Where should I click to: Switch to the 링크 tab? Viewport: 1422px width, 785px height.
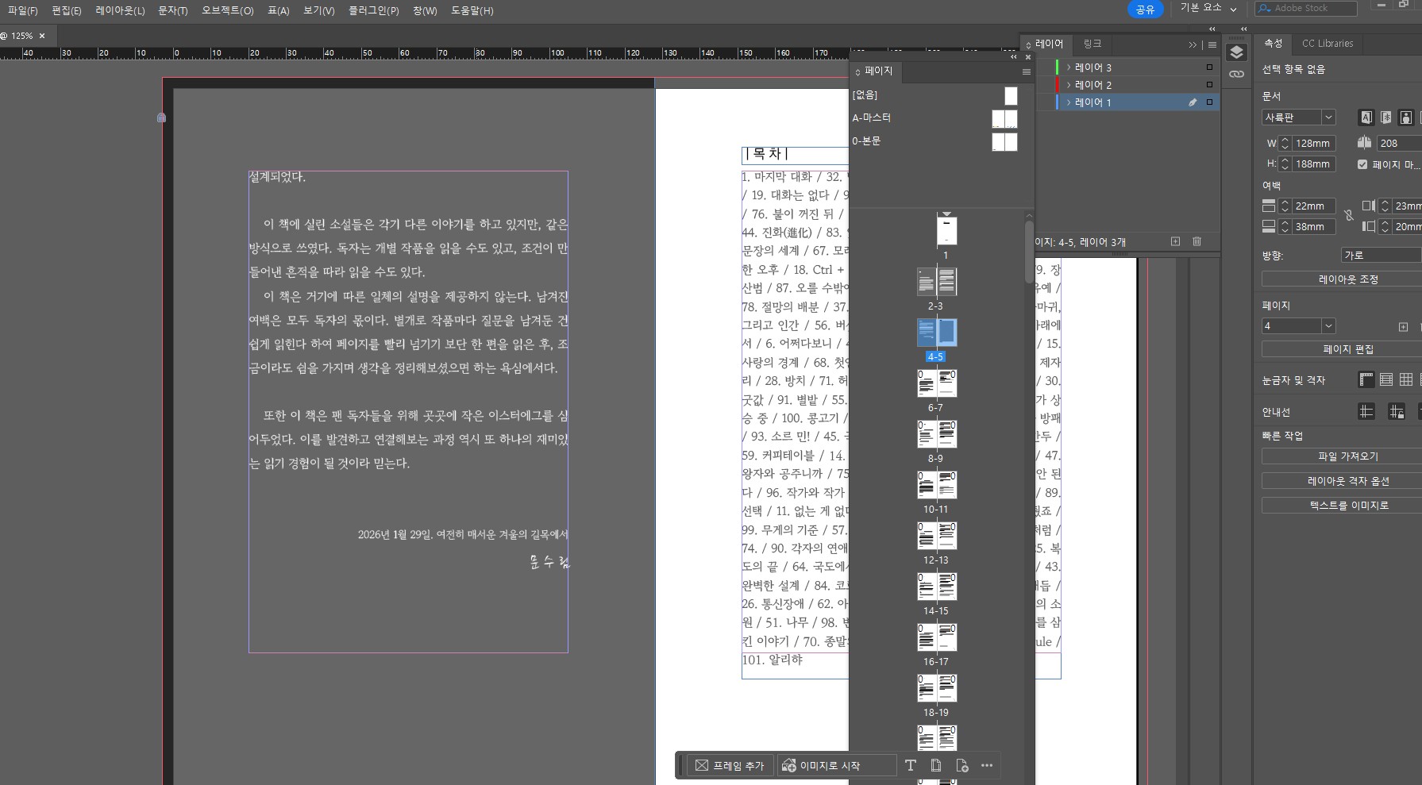coord(1092,44)
